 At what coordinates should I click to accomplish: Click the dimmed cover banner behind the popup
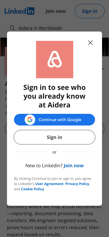tap(106, 47)
